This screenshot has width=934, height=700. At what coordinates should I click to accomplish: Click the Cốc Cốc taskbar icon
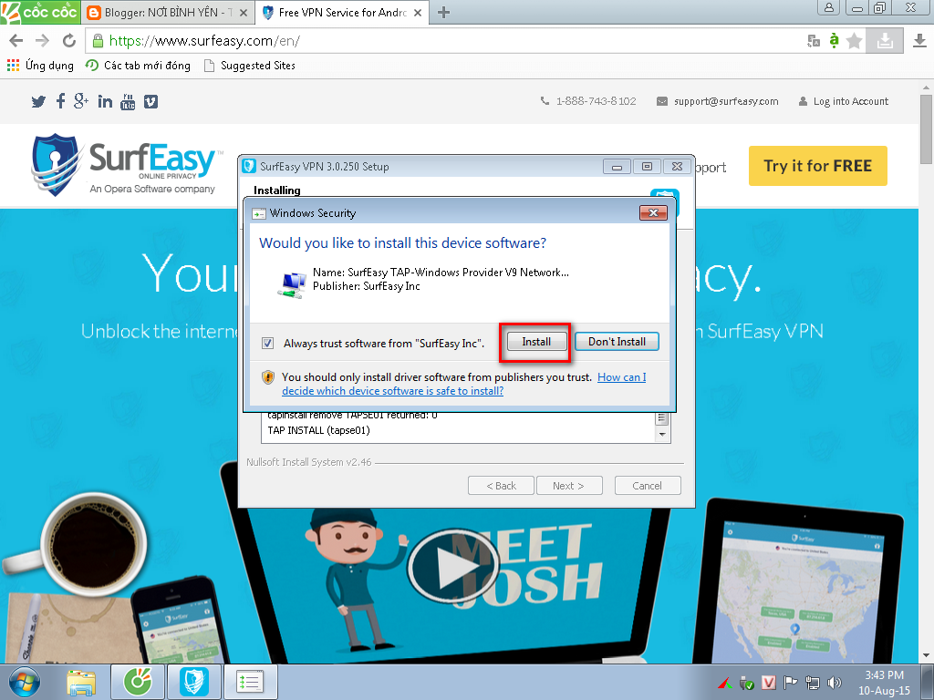(x=138, y=682)
